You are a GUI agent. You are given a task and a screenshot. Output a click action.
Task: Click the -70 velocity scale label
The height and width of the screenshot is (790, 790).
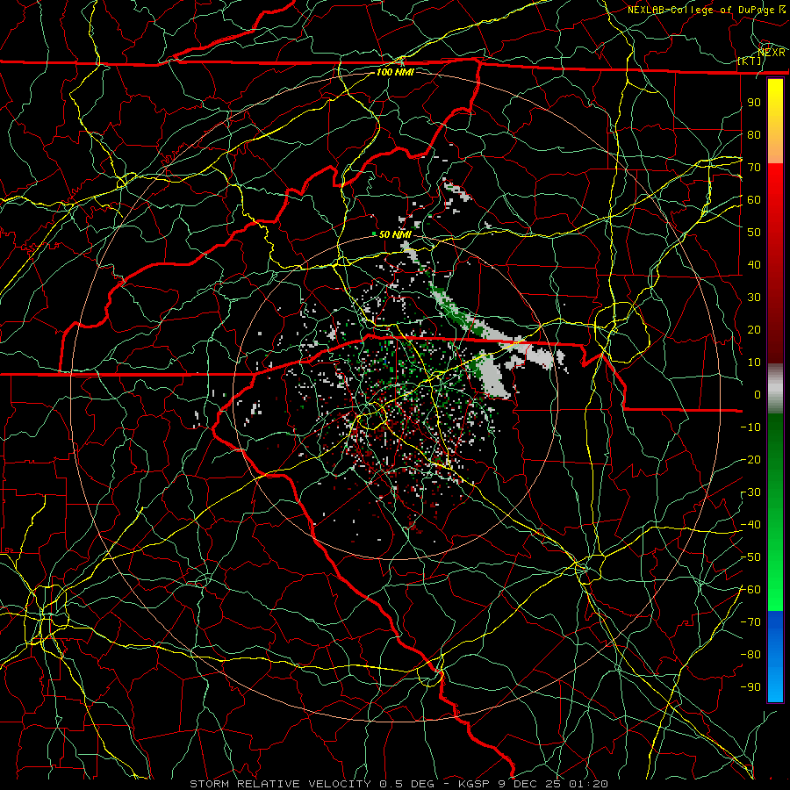[x=750, y=622]
